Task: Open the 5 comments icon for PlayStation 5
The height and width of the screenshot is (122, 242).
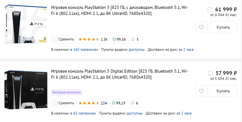Action: pos(135,39)
